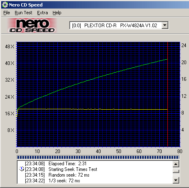Click the Nero CD Speed logo
Screen dimensions: 189x188
[32, 26]
